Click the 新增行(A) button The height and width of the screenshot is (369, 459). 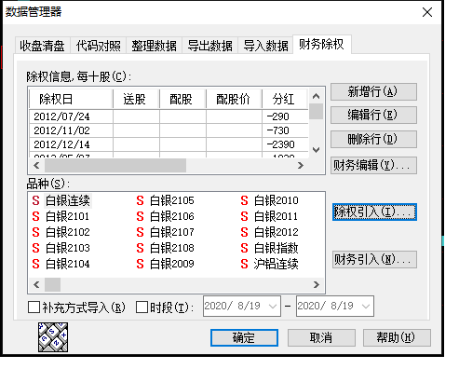pyautogui.click(x=373, y=91)
